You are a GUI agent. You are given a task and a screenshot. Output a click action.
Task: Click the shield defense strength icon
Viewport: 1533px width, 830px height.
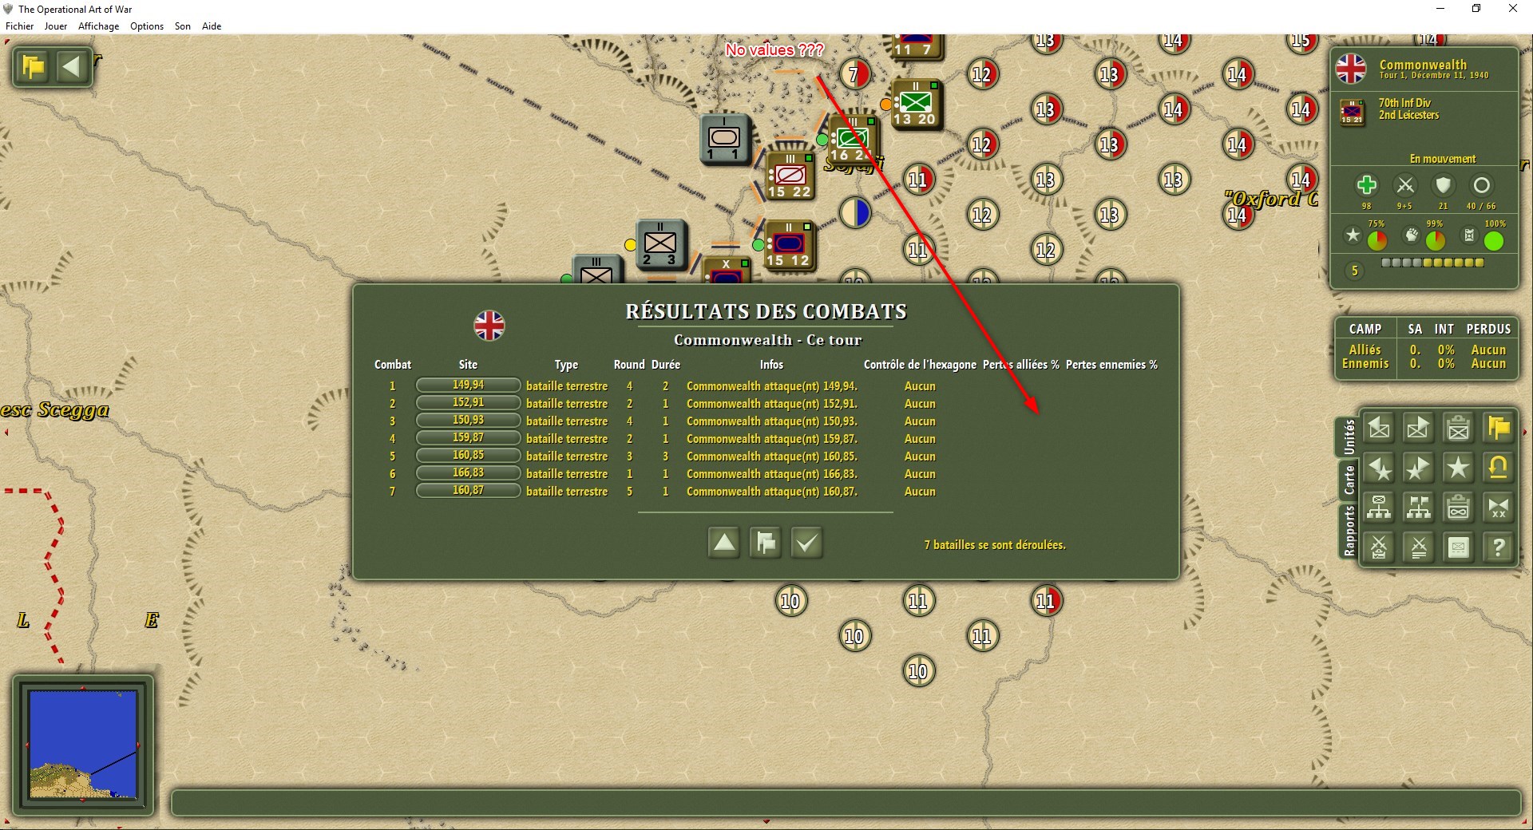1443,186
